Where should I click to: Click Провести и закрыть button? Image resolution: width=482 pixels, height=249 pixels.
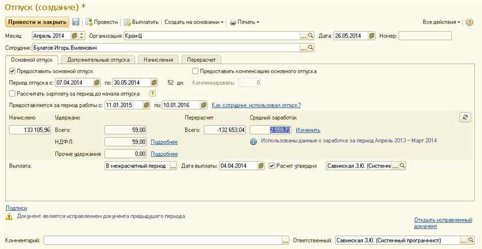(37, 22)
